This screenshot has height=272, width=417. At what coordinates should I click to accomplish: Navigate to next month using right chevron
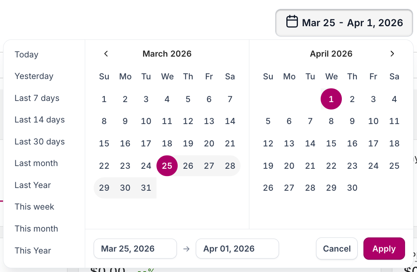[392, 54]
